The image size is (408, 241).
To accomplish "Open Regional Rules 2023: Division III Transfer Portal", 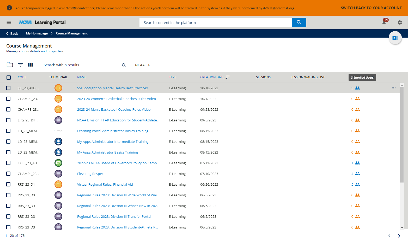I will [x=114, y=216].
